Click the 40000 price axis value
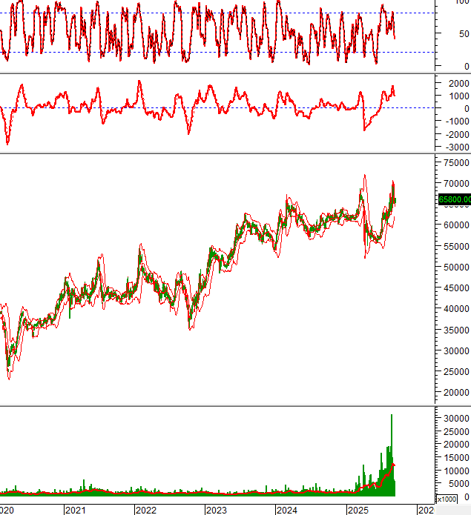 (456, 309)
